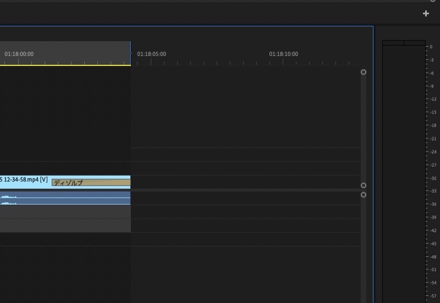The image size is (440, 303).
Task: Click the 0 dB mark on audio meter
Action: coord(431,47)
